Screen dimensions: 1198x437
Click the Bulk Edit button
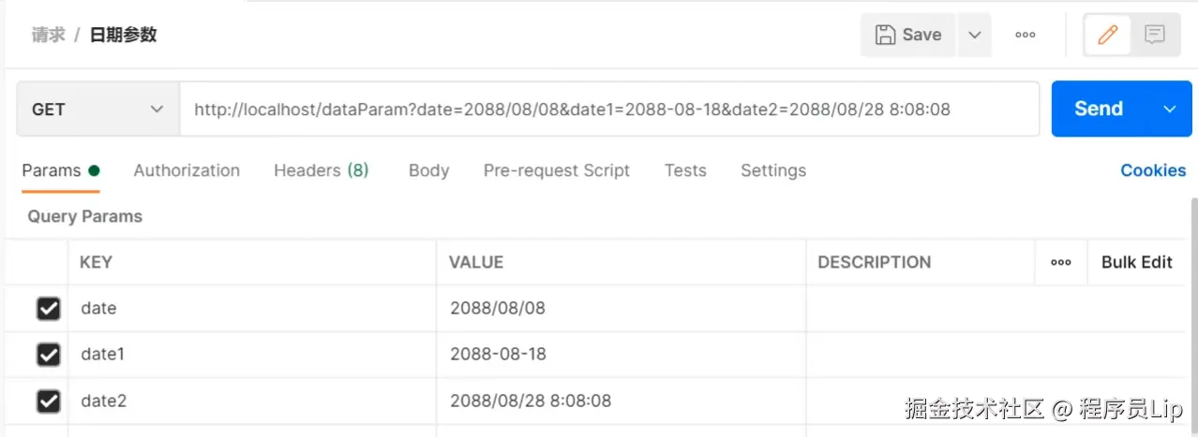[1136, 262]
